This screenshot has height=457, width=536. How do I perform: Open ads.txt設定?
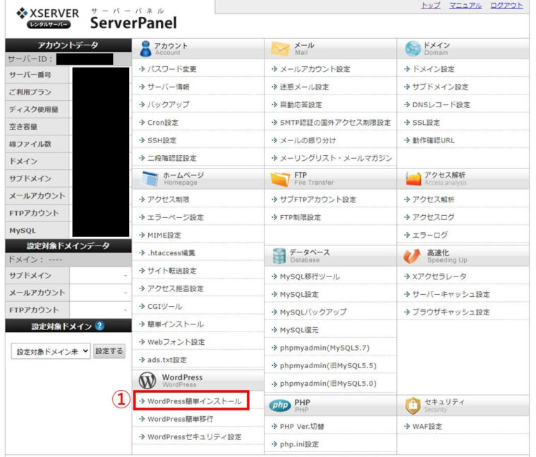click(x=167, y=360)
